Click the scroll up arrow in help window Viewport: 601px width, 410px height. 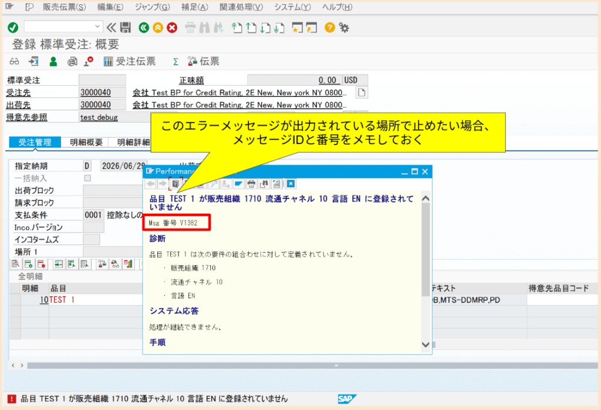pos(426,199)
